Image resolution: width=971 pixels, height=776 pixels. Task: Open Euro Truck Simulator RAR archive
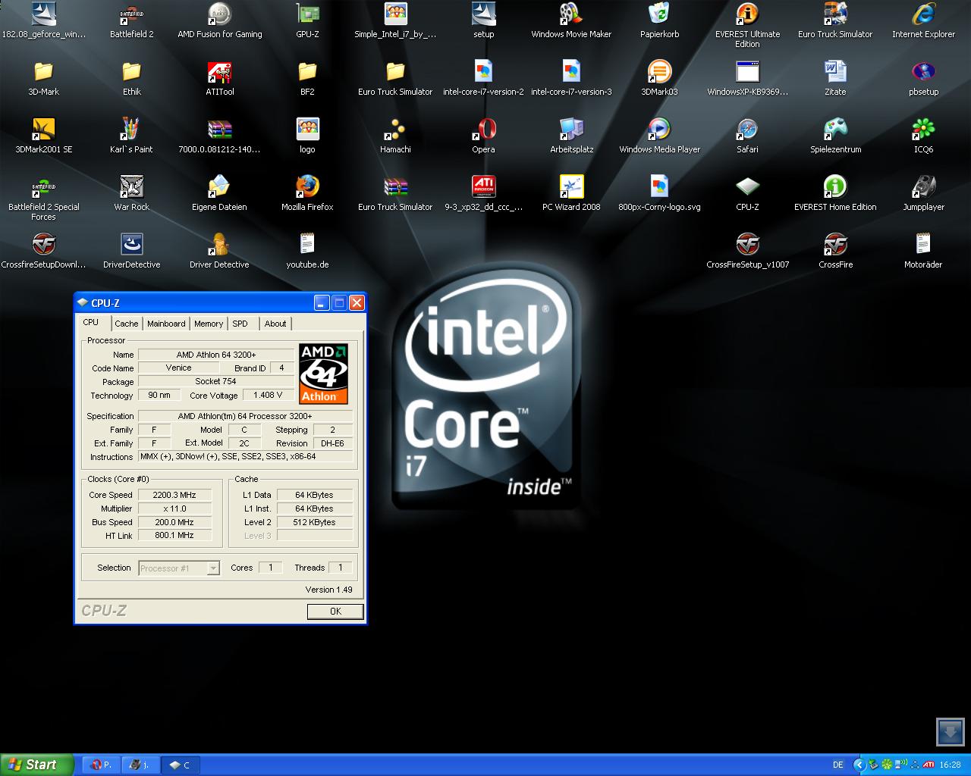point(395,193)
